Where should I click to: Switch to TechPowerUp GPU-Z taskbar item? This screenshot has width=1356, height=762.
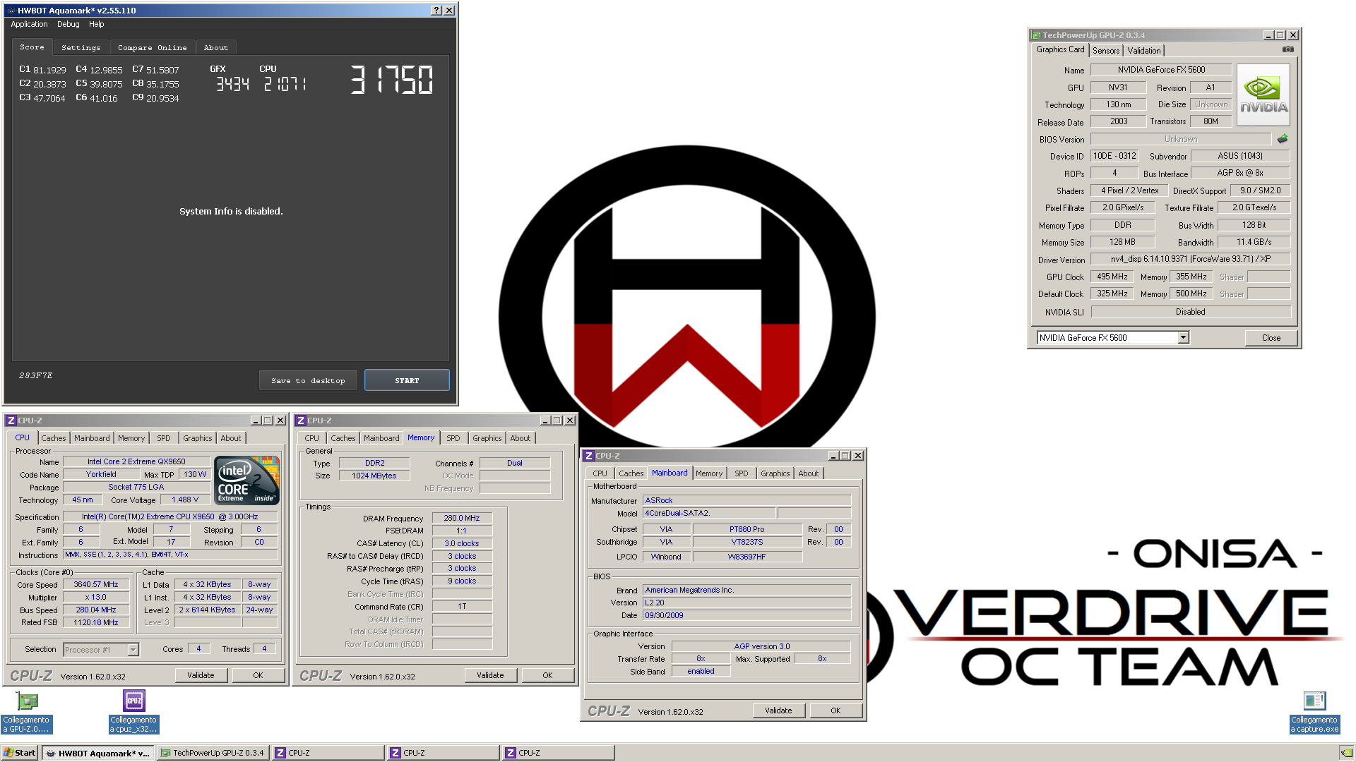213,753
